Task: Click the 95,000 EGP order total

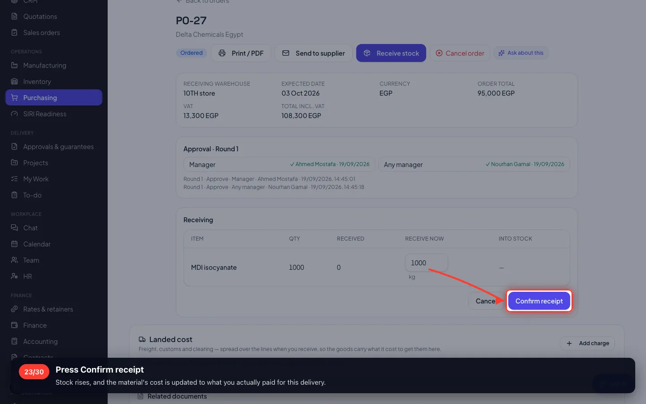Action: click(x=496, y=93)
